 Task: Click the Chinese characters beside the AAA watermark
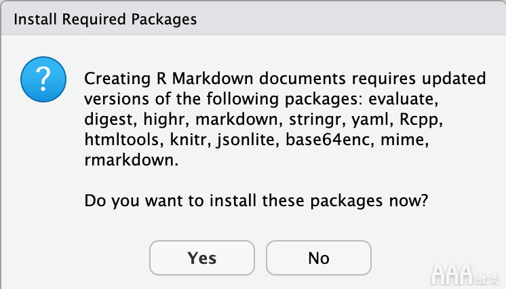pos(486,278)
